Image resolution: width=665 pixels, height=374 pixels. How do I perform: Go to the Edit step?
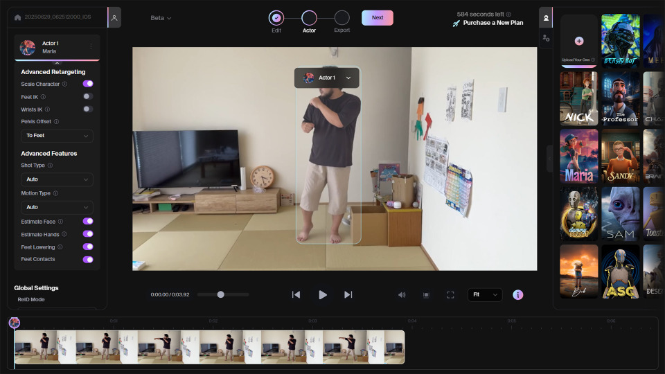[276, 18]
